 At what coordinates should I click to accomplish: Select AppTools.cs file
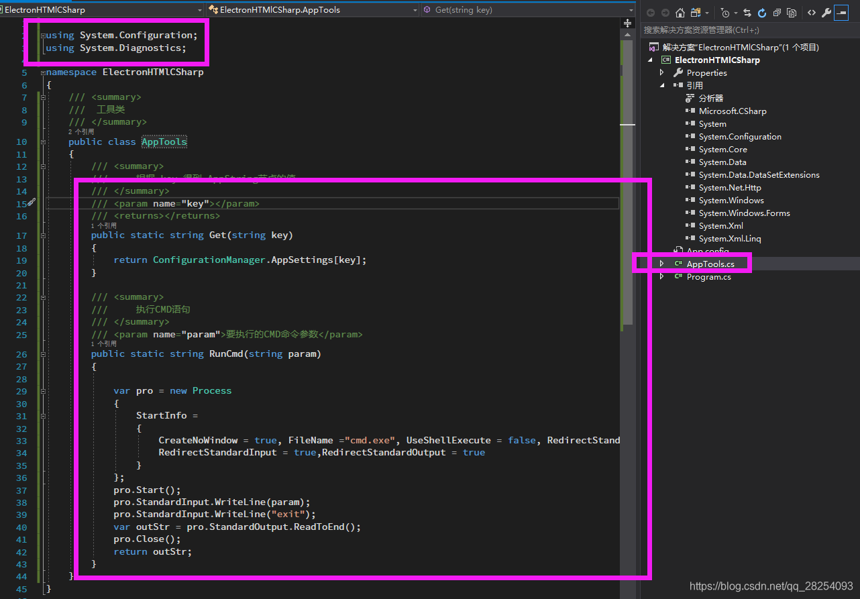(710, 264)
